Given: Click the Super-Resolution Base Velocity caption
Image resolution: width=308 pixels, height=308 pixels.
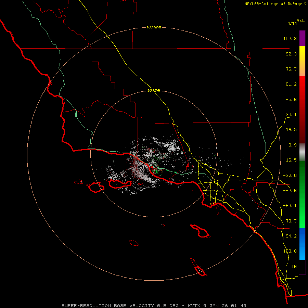Looking at the screenshot, I should [x=154, y=306].
